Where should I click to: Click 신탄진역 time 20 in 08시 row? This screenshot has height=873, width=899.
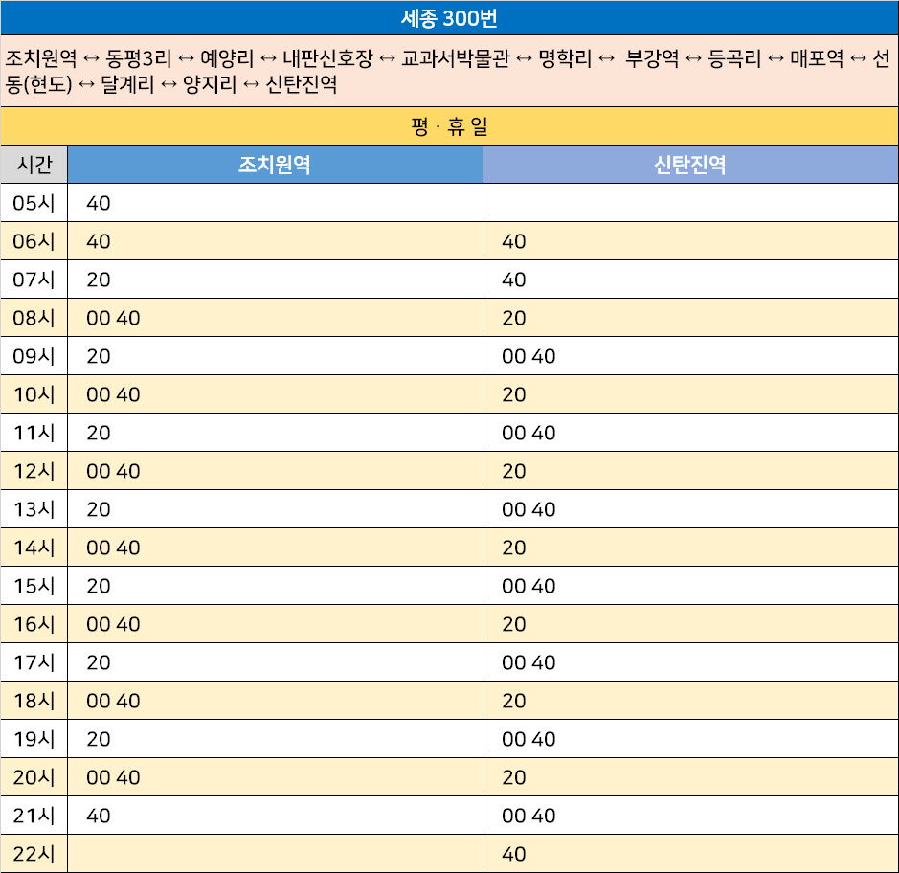[x=514, y=318]
